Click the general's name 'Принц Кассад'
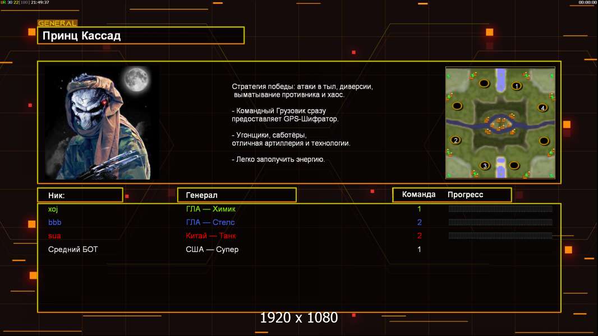598x336 pixels. pyautogui.click(x=81, y=36)
